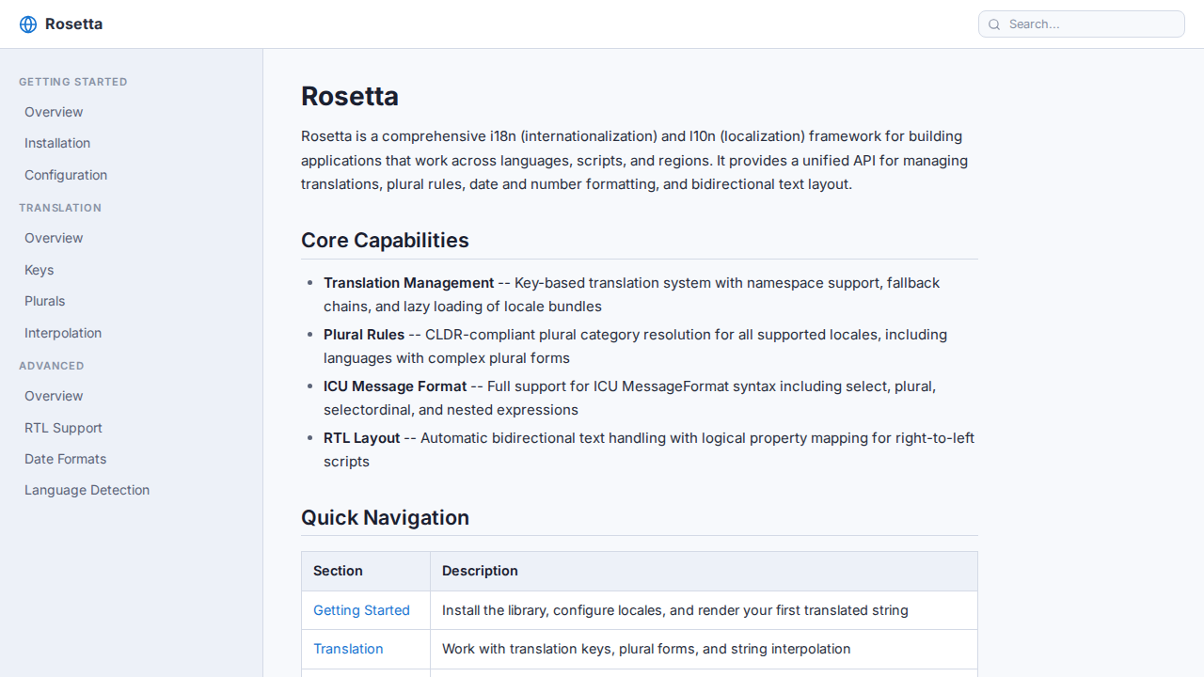
Task: Follow the Translation link in the navigation table
Action: point(348,649)
